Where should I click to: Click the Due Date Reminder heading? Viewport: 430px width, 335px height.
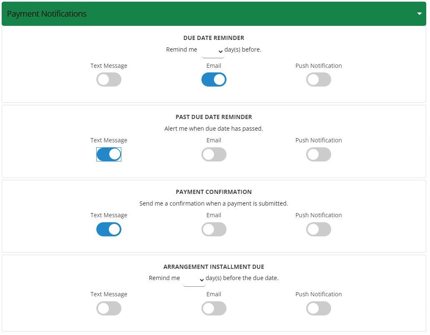(x=214, y=38)
